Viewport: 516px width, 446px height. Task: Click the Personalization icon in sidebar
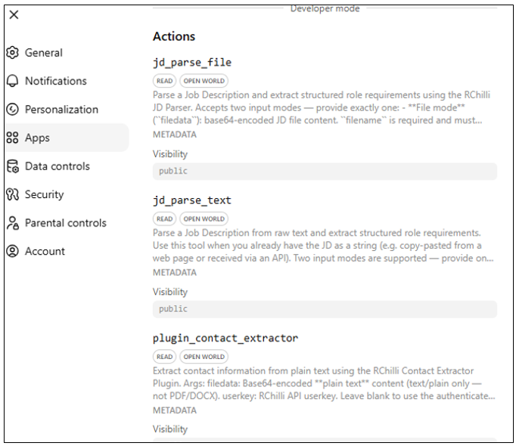(13, 109)
